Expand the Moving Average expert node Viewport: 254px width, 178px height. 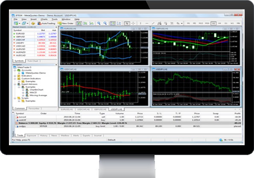point(23,95)
